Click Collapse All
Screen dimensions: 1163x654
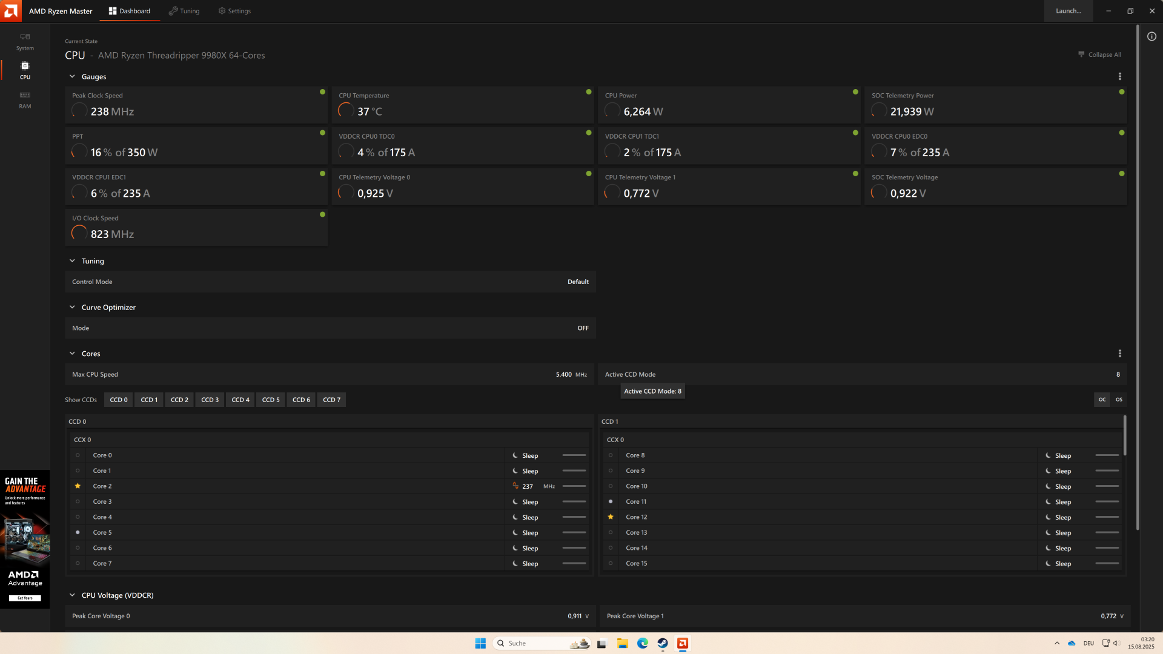(x=1099, y=54)
